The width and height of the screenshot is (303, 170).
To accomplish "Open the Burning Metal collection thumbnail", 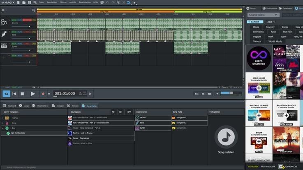I will click(286, 141).
